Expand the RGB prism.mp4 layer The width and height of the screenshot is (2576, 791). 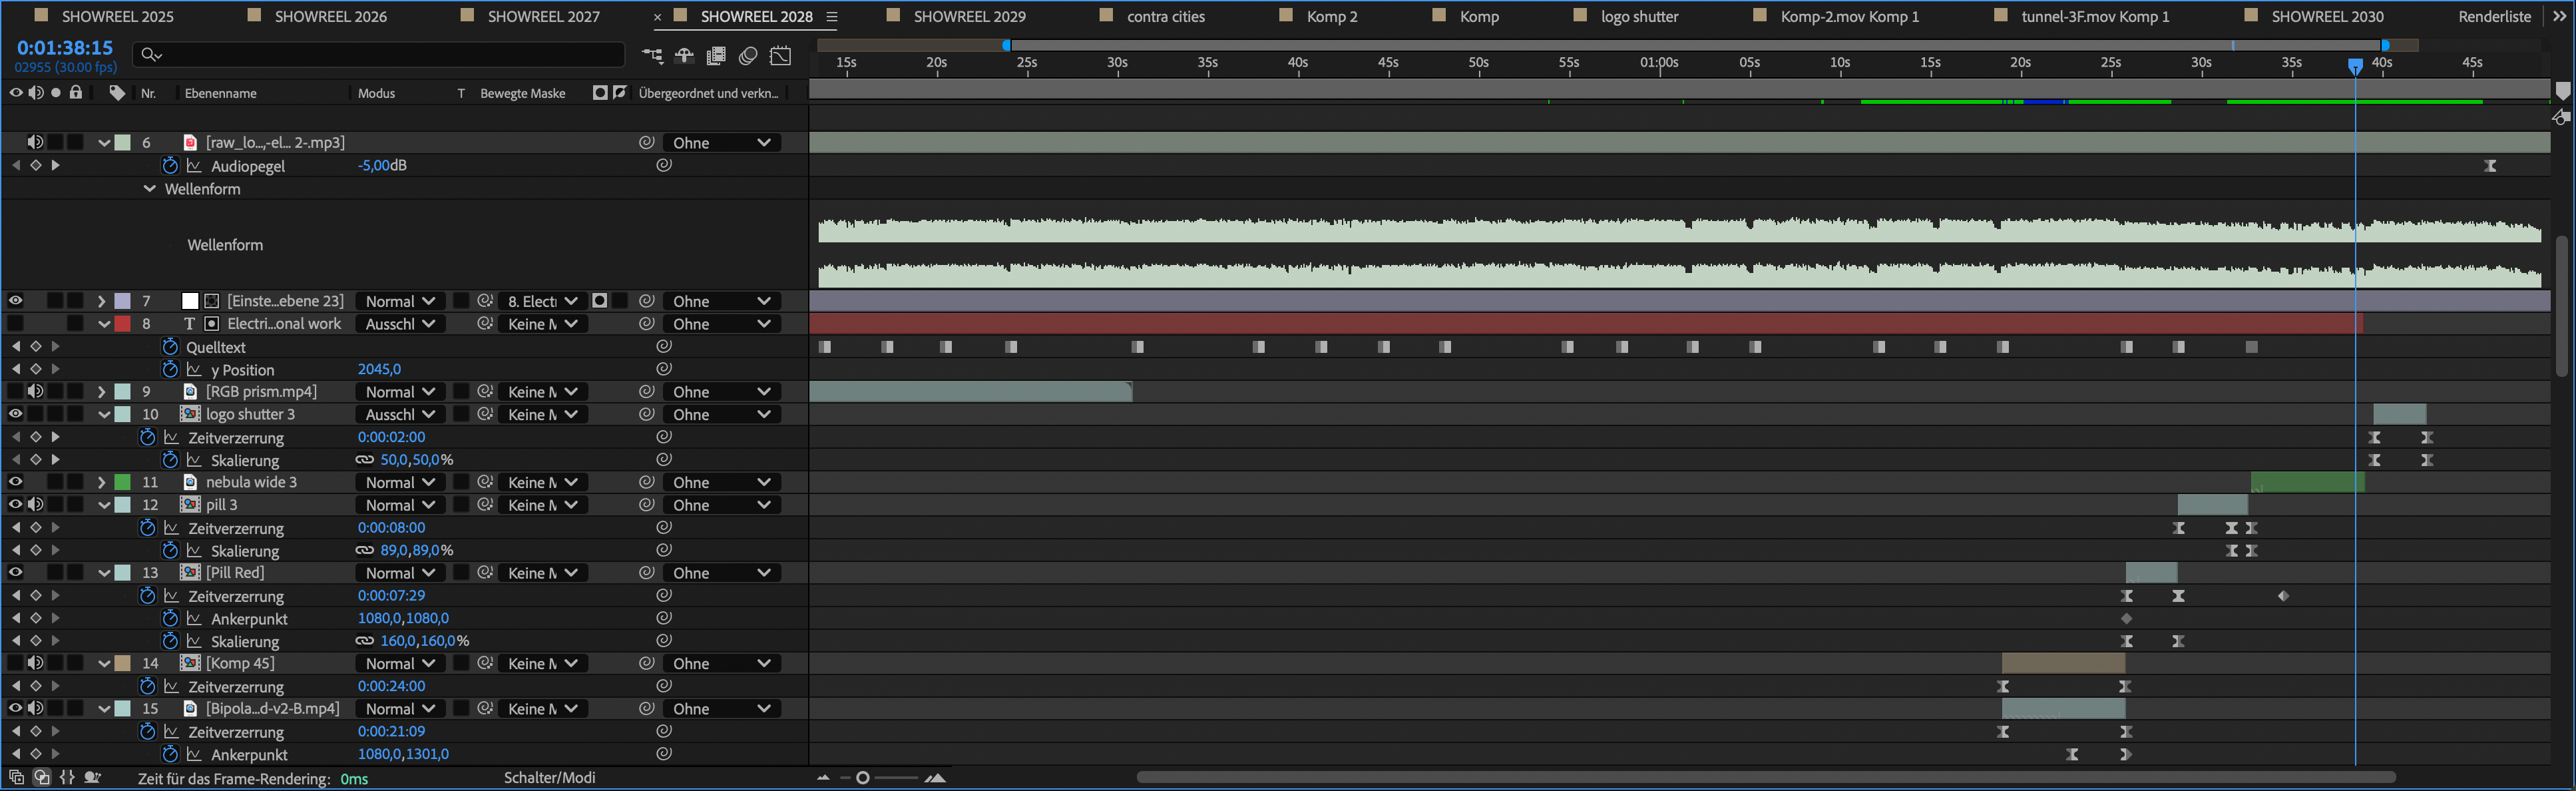(101, 392)
